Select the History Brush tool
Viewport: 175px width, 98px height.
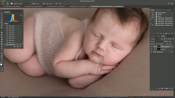point(2,35)
